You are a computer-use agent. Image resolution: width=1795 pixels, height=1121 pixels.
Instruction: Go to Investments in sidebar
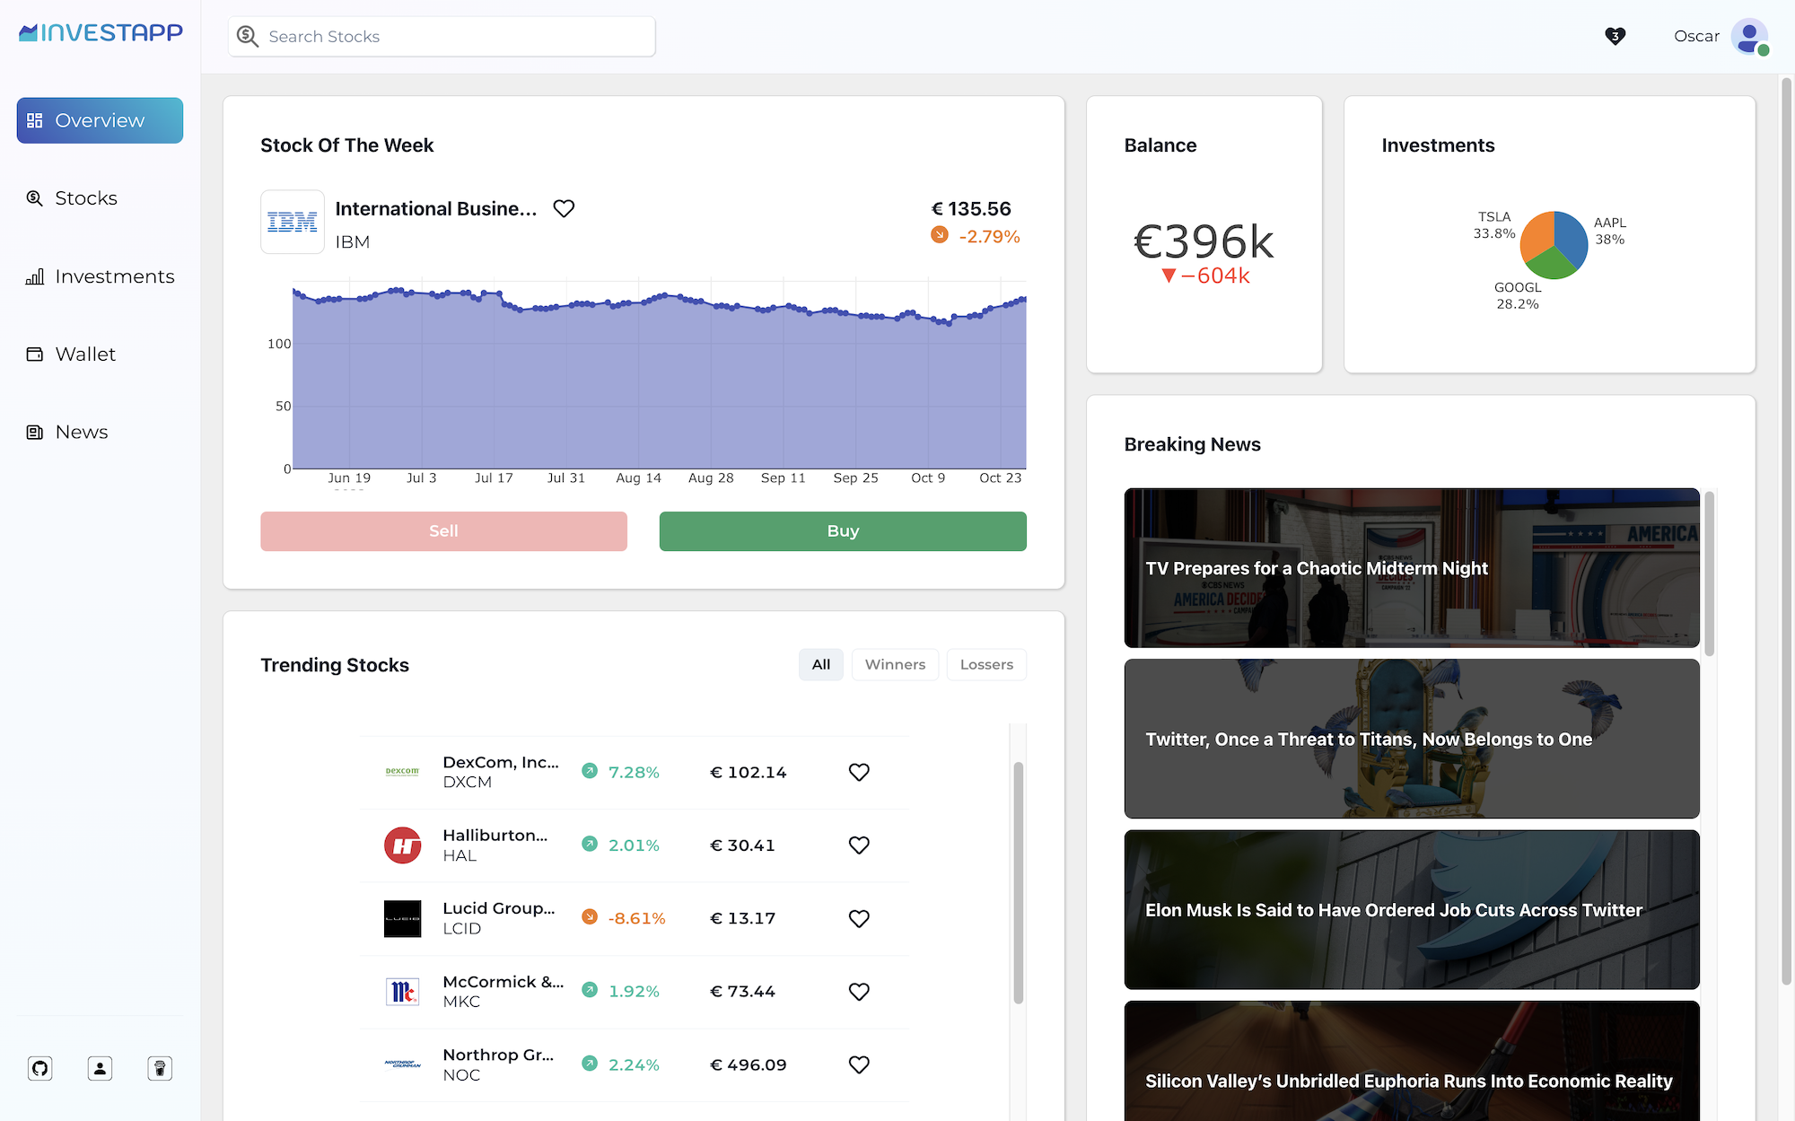click(114, 276)
